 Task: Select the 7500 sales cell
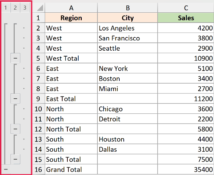pyautogui.click(x=186, y=159)
